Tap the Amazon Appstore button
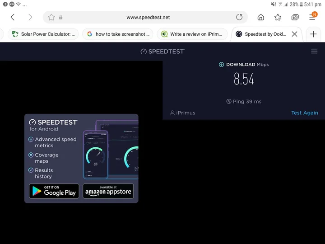The image size is (325, 244). tap(108, 191)
